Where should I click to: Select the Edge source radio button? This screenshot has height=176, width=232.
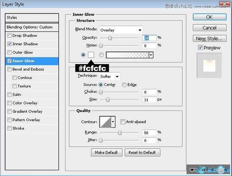pos(124,85)
